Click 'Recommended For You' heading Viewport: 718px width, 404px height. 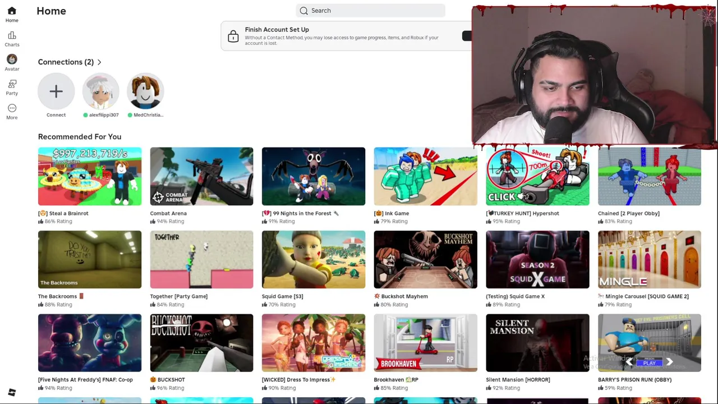80,137
